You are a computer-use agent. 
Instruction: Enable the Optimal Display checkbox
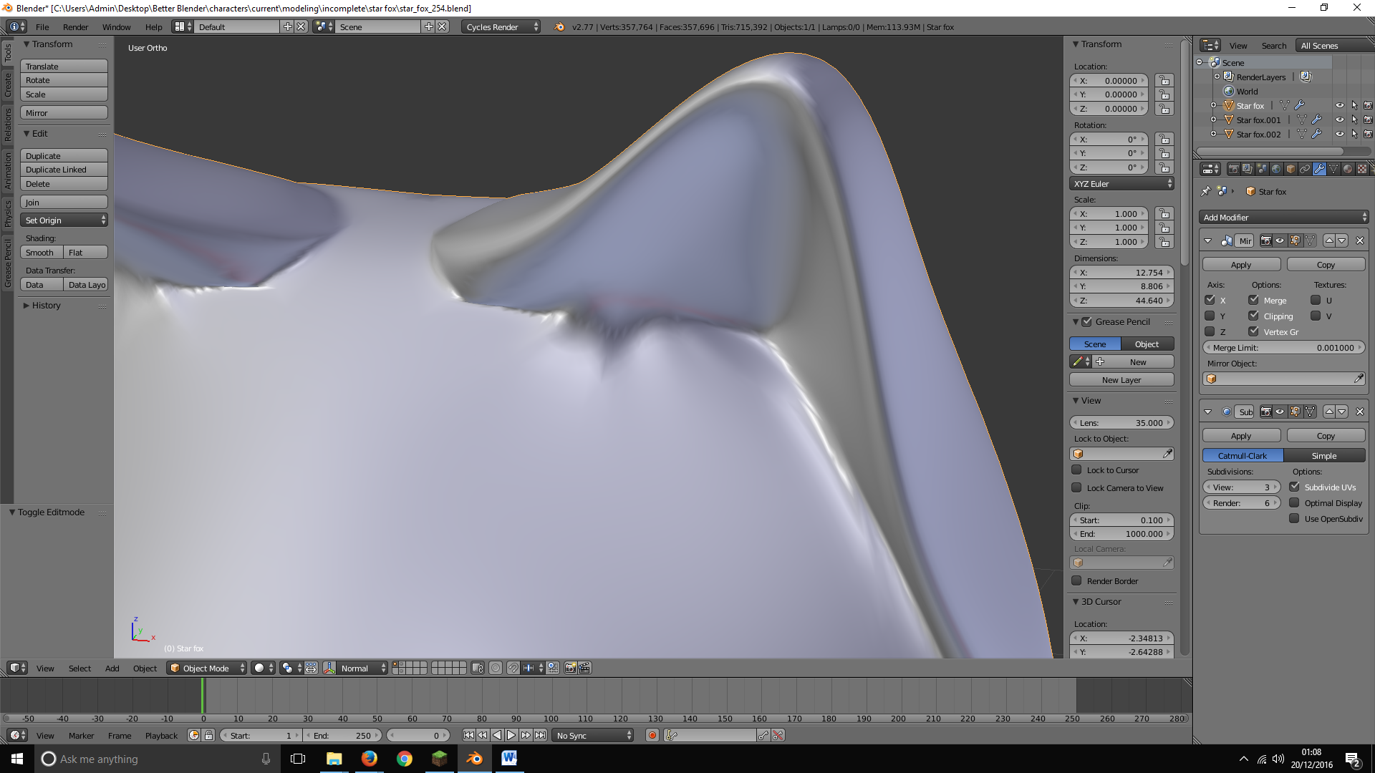[1295, 502]
